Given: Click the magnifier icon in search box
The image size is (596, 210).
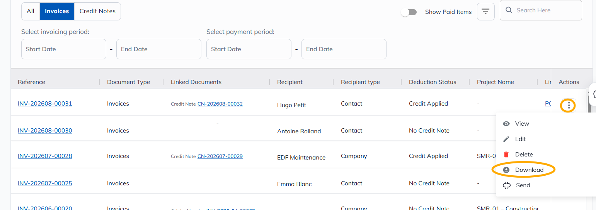Looking at the screenshot, I should (509, 10).
